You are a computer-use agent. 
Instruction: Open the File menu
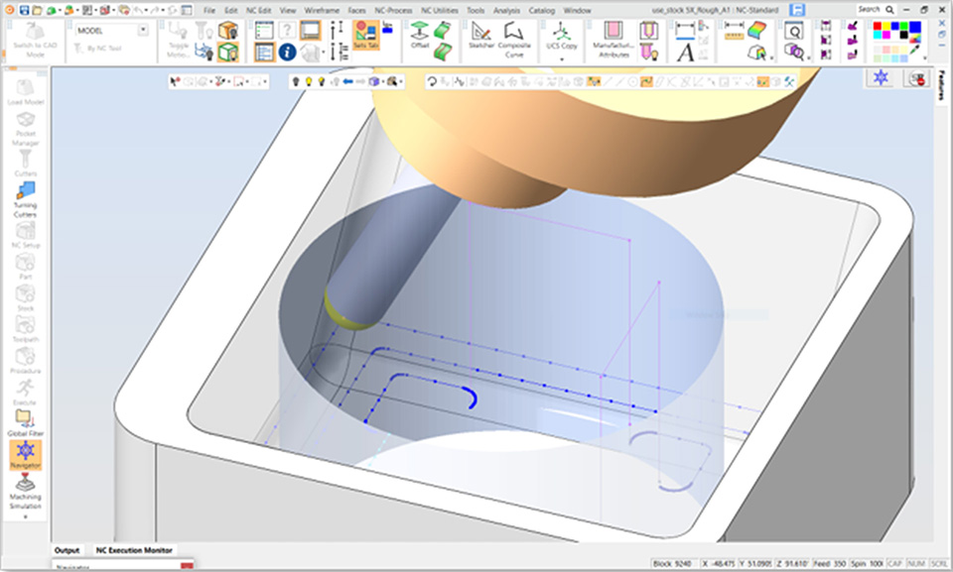click(209, 10)
